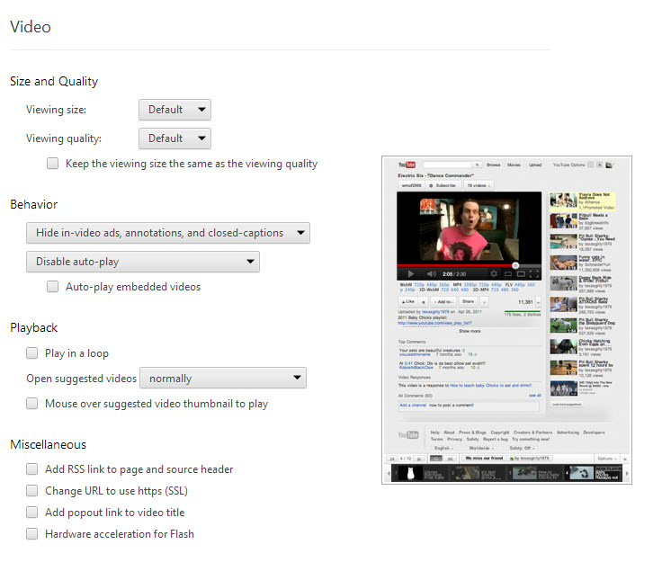Viewport: 662px width, 562px height.
Task: Enable mouse over suggested video thumbnail to play
Action: click(32, 404)
